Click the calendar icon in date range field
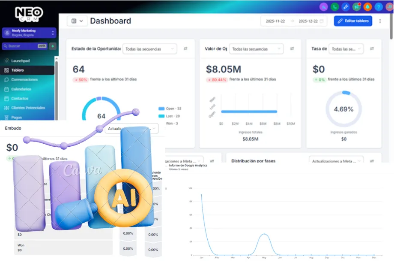 click(321, 21)
